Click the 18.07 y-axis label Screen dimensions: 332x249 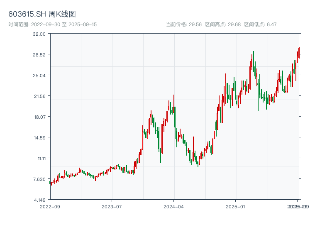point(40,117)
